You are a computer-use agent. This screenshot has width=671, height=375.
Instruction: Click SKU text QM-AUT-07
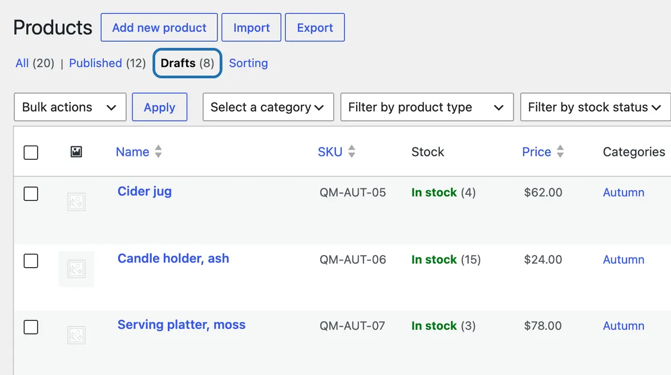point(352,326)
